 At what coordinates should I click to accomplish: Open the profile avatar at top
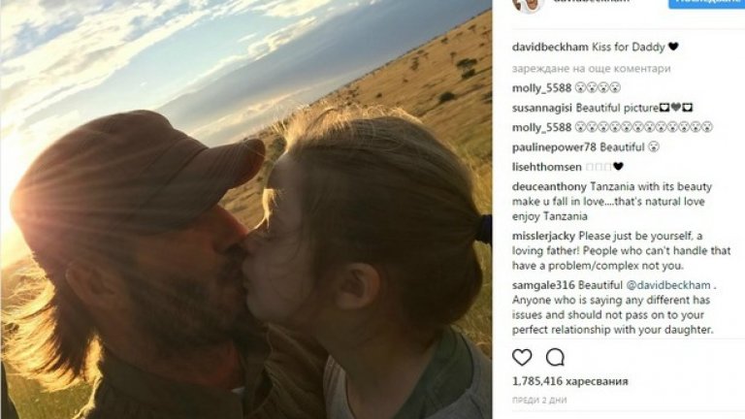point(527,4)
